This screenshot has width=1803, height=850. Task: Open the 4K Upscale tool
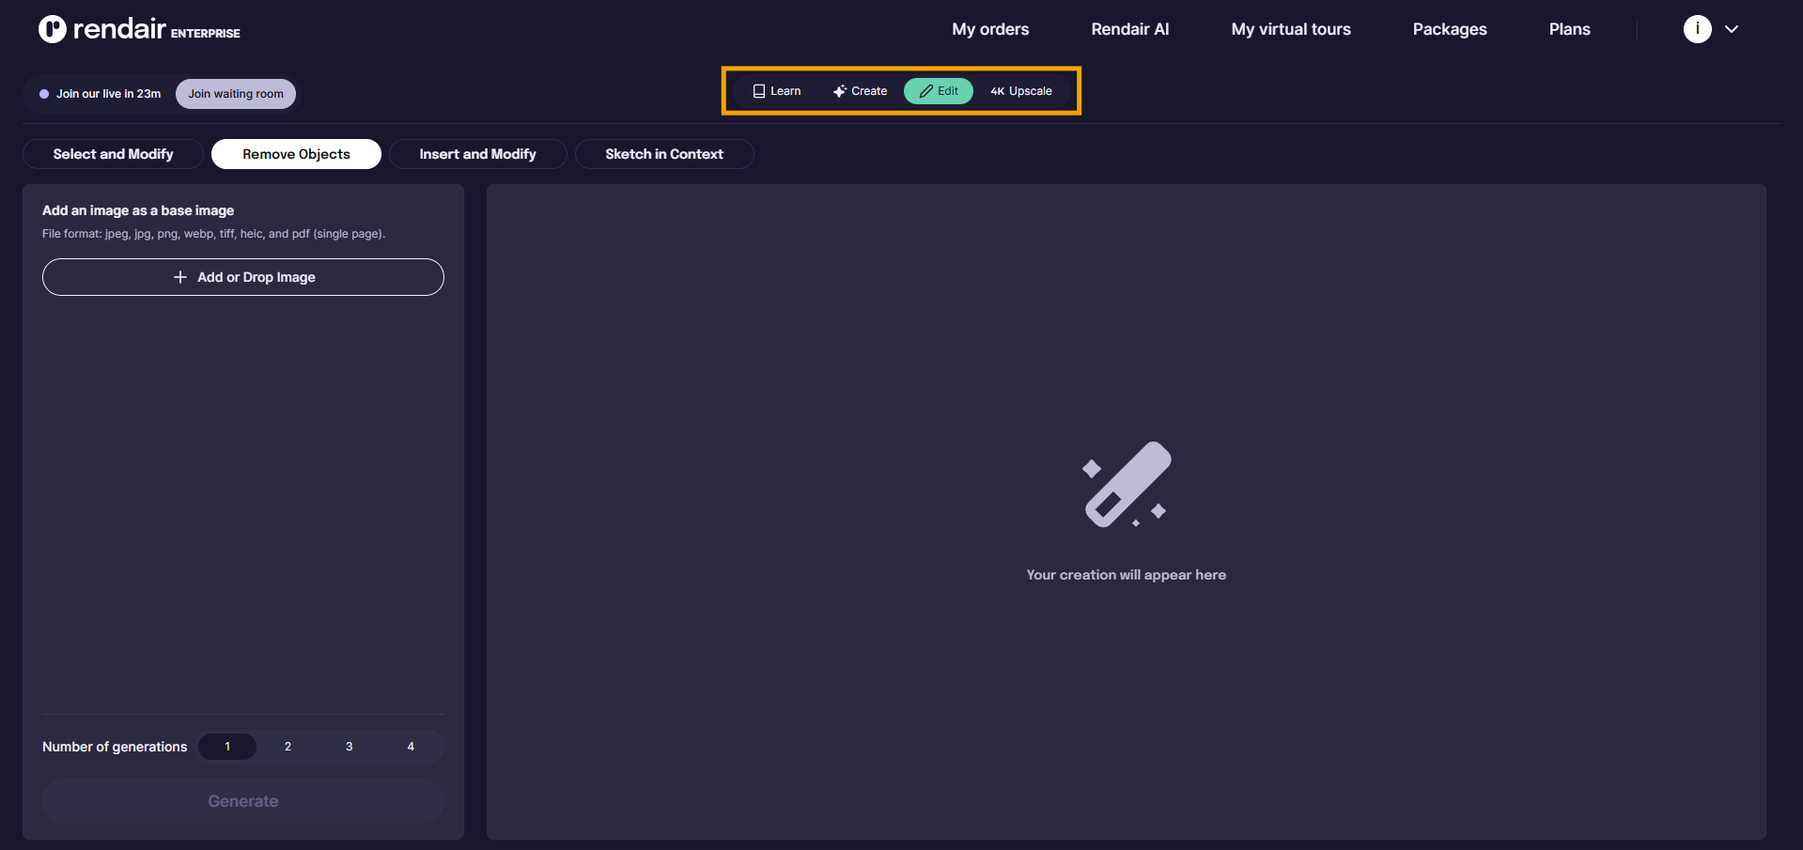[1021, 91]
